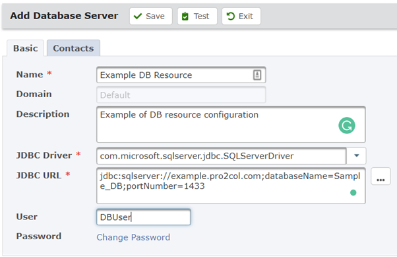The width and height of the screenshot is (397, 257).
Task: Switch to the Contacts tab
Action: point(73,48)
